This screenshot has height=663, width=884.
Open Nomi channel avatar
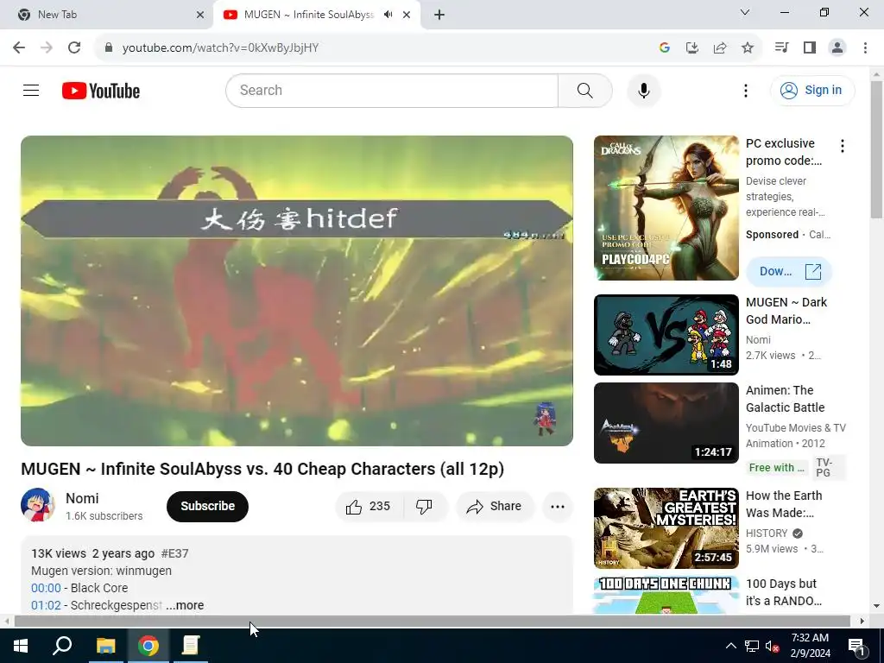[x=38, y=505]
